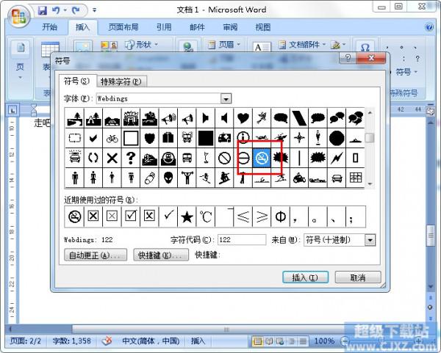Viewport: 441px width, 353px height.
Task: Click the 插入(I) button
Action: 306,277
